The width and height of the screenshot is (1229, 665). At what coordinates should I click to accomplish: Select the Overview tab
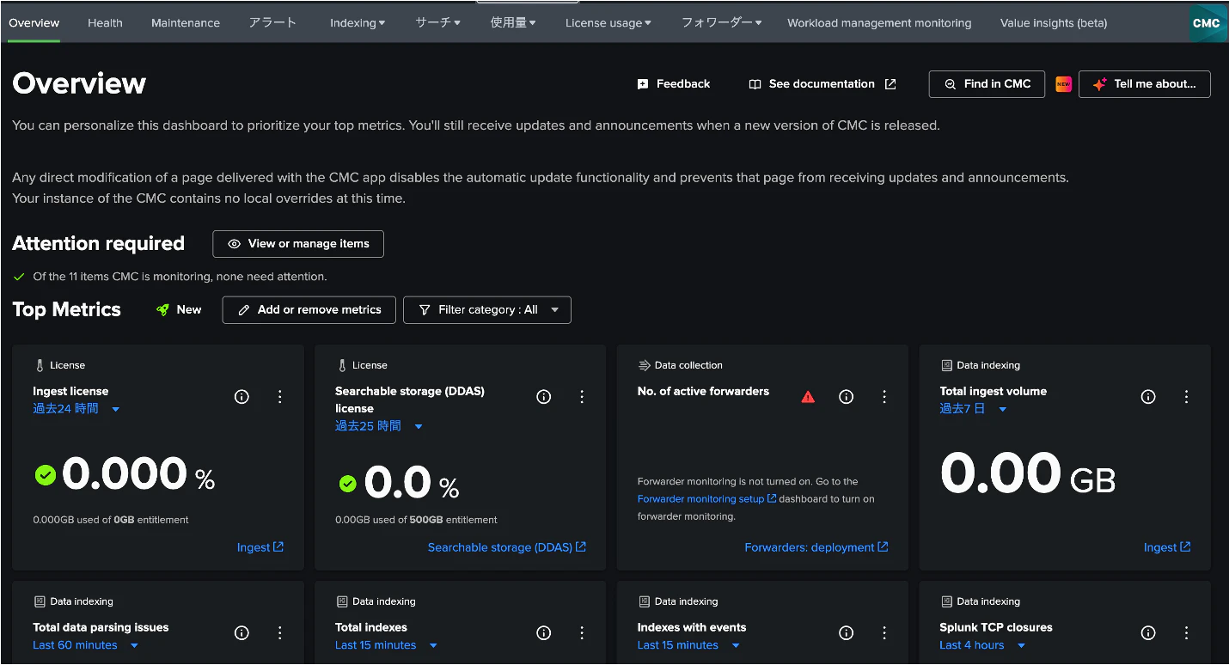click(x=34, y=23)
